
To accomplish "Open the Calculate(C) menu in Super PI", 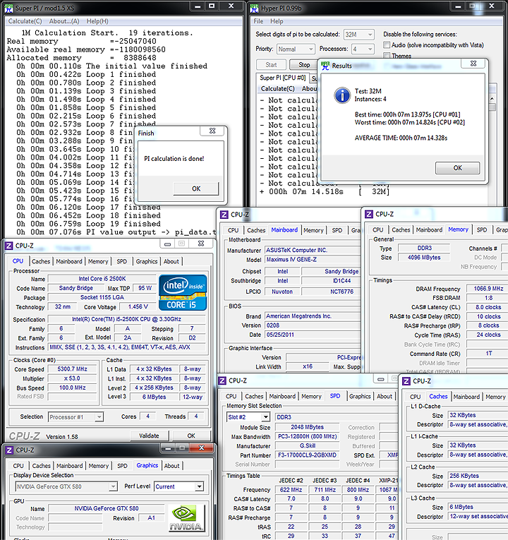I will [25, 21].
